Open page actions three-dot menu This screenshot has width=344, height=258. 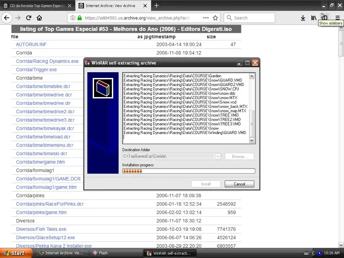click(x=206, y=18)
